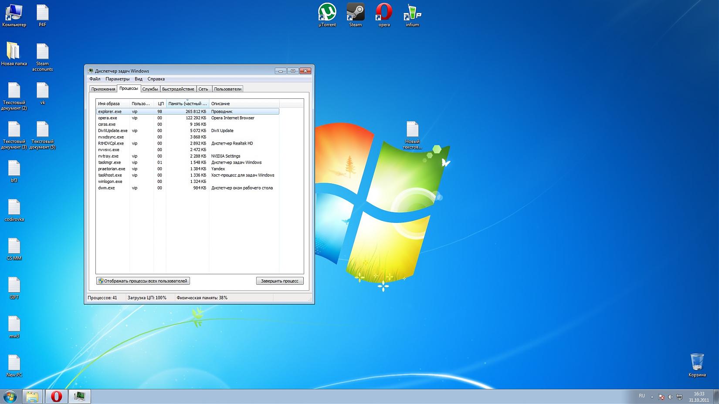Open the Файл menu
The image size is (719, 404).
click(95, 79)
